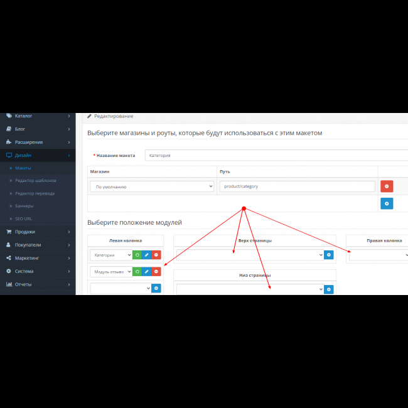The image size is (408, 408).
Task: Open the Система sidebar menu
Action: 38,271
